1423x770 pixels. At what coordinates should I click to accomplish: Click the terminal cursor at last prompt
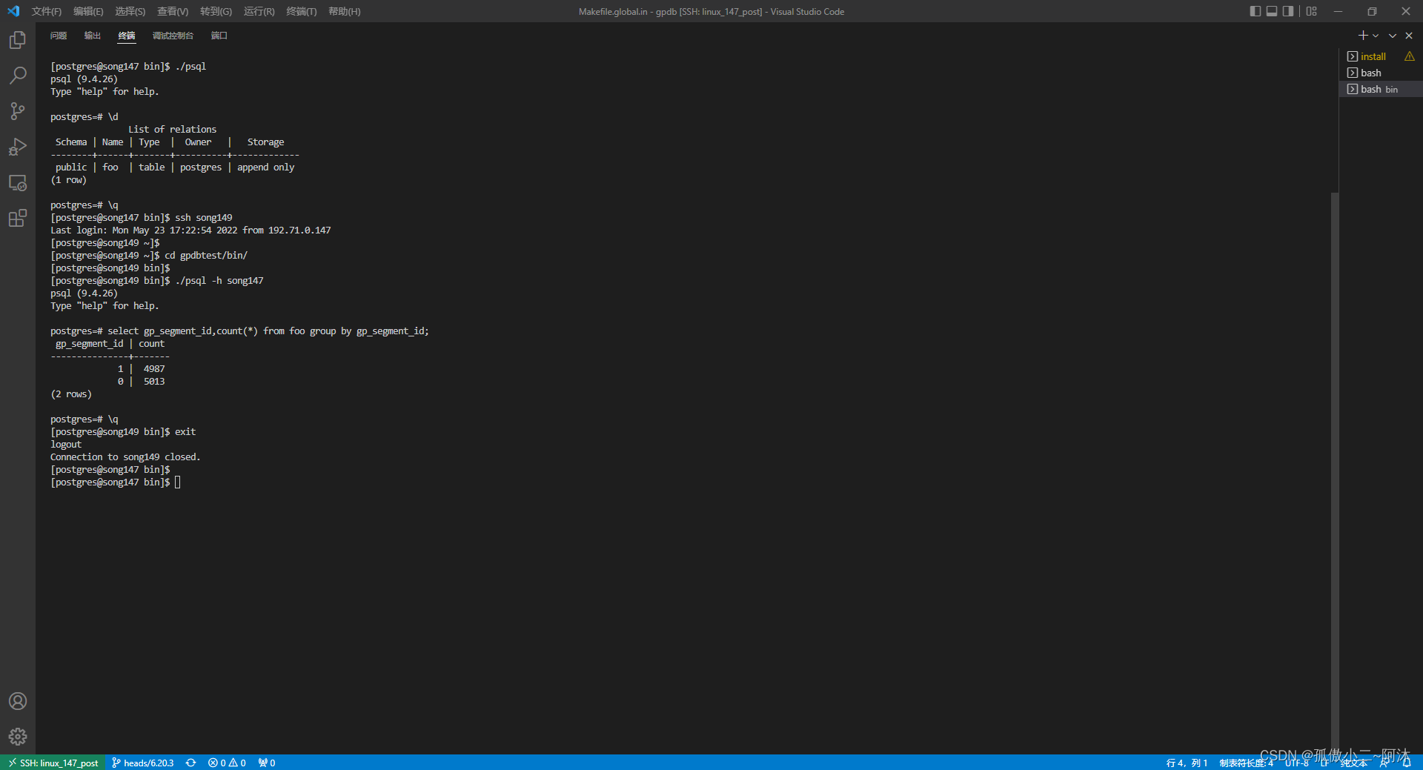click(x=177, y=482)
